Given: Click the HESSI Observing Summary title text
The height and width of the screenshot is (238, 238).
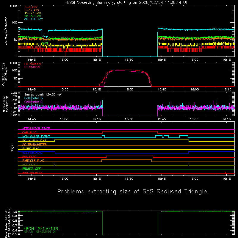Looking at the screenshot, I should 126,3.
